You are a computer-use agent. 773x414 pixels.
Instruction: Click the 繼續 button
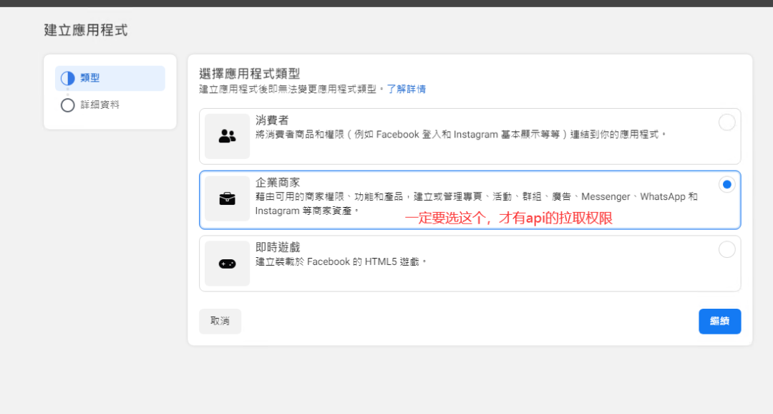(720, 321)
